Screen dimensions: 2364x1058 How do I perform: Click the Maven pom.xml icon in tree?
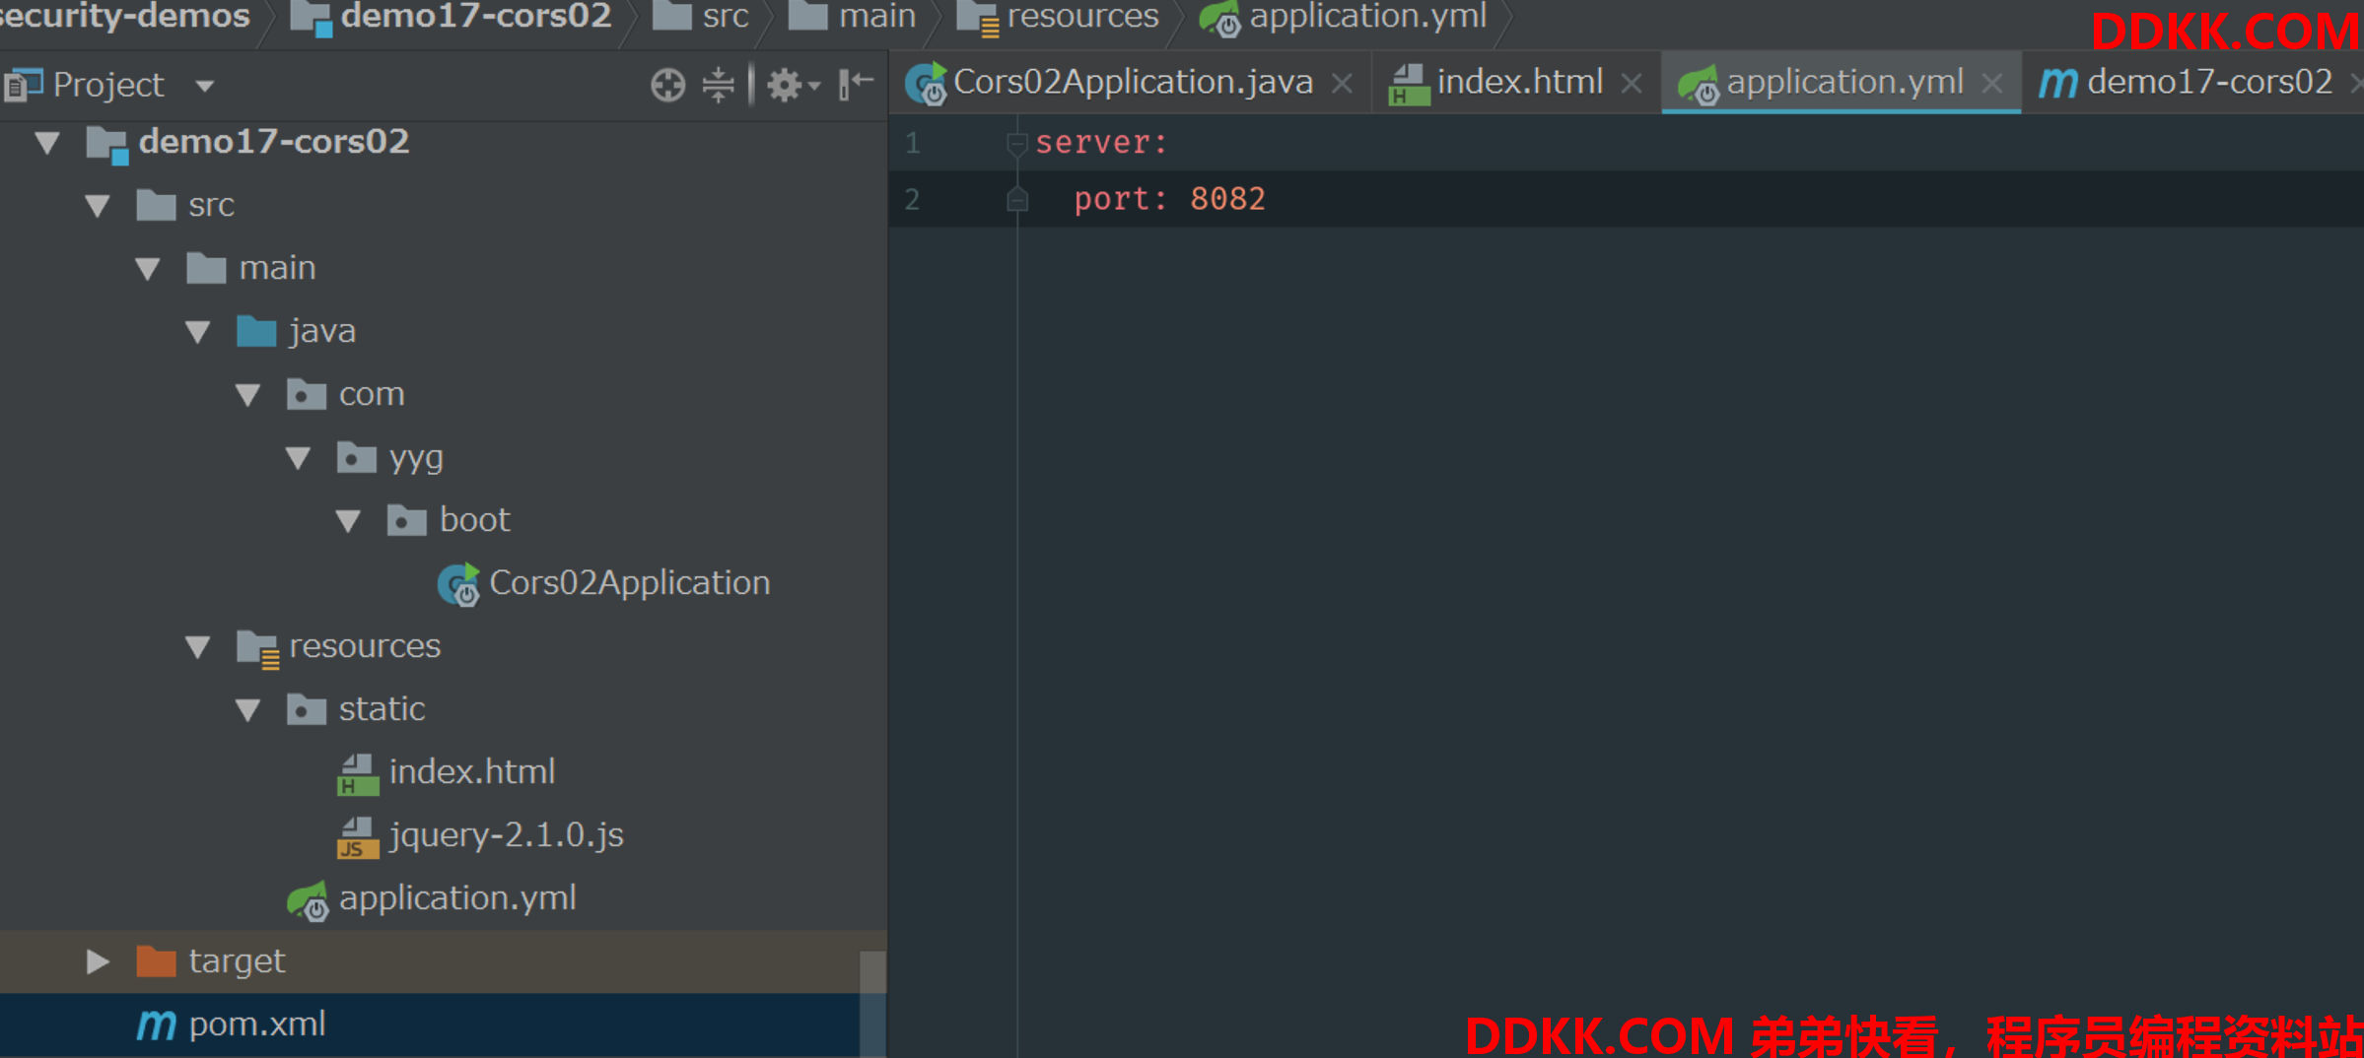(x=156, y=1025)
